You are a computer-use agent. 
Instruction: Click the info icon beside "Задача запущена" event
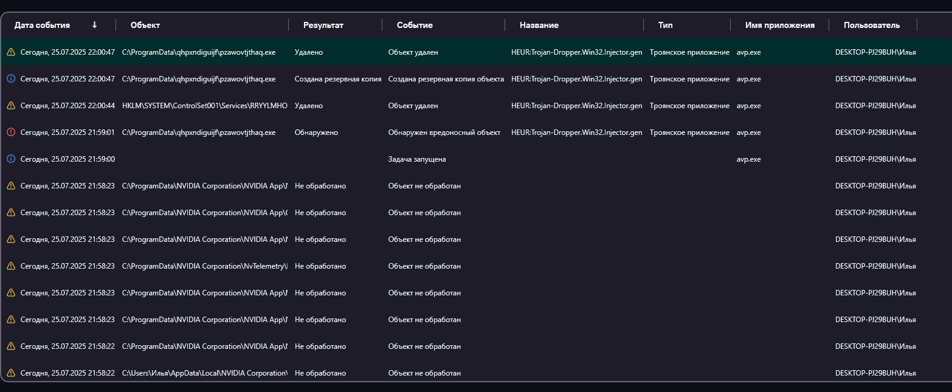(11, 159)
